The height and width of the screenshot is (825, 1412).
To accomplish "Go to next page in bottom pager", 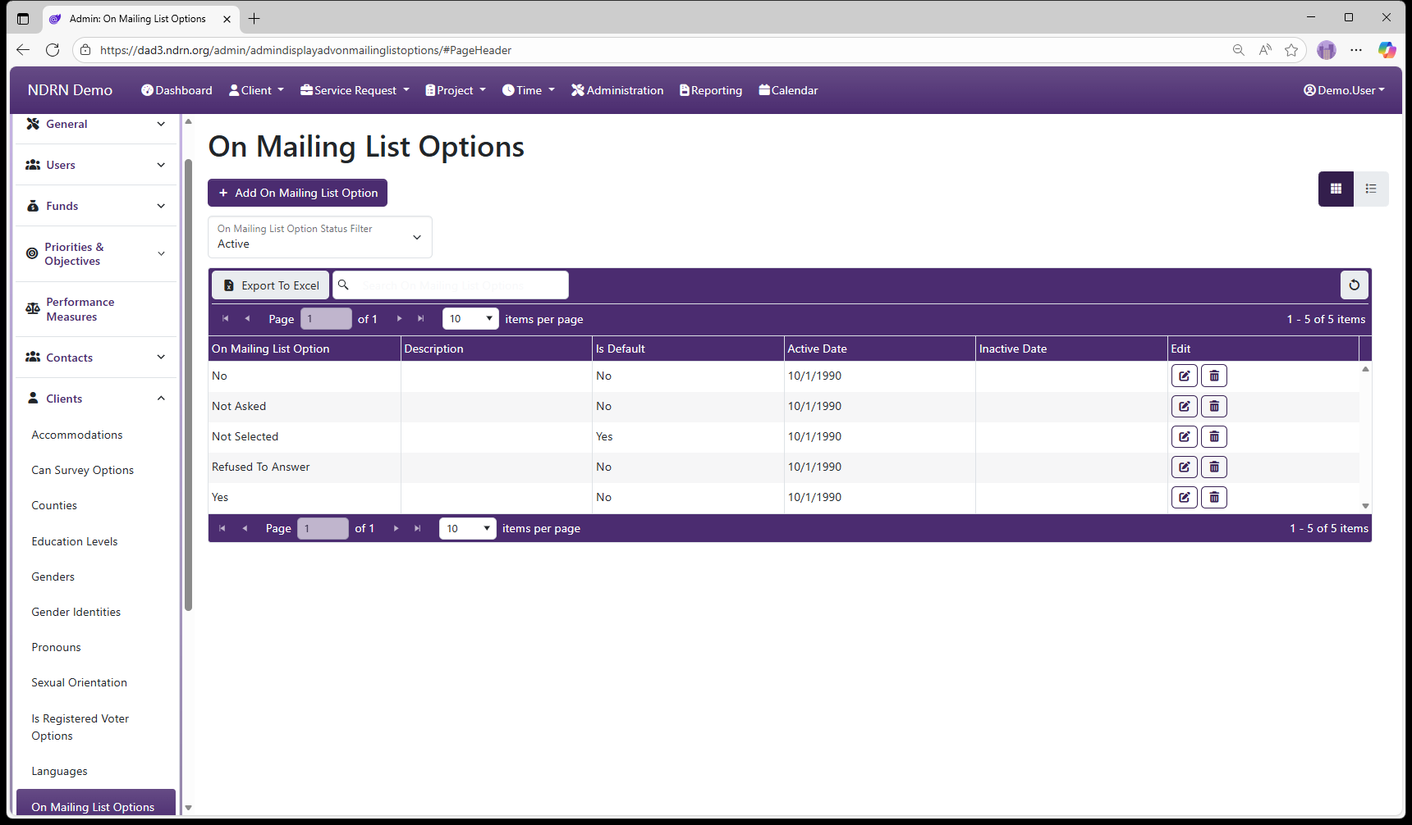I will 397,528.
